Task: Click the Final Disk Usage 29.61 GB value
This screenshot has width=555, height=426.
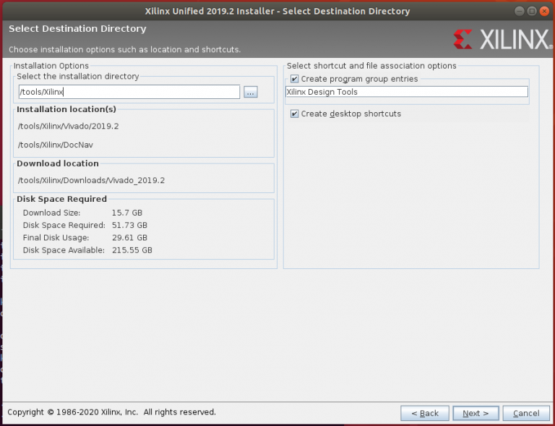Action: click(129, 237)
